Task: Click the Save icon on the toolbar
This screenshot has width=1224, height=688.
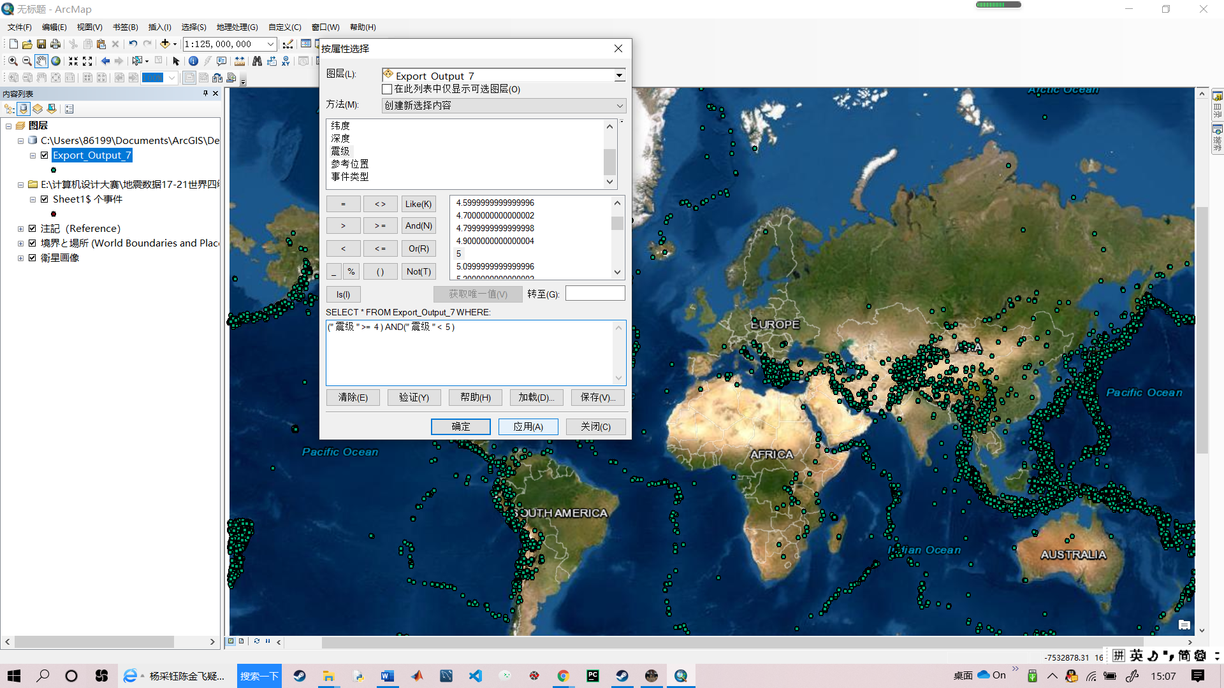Action: coord(41,44)
